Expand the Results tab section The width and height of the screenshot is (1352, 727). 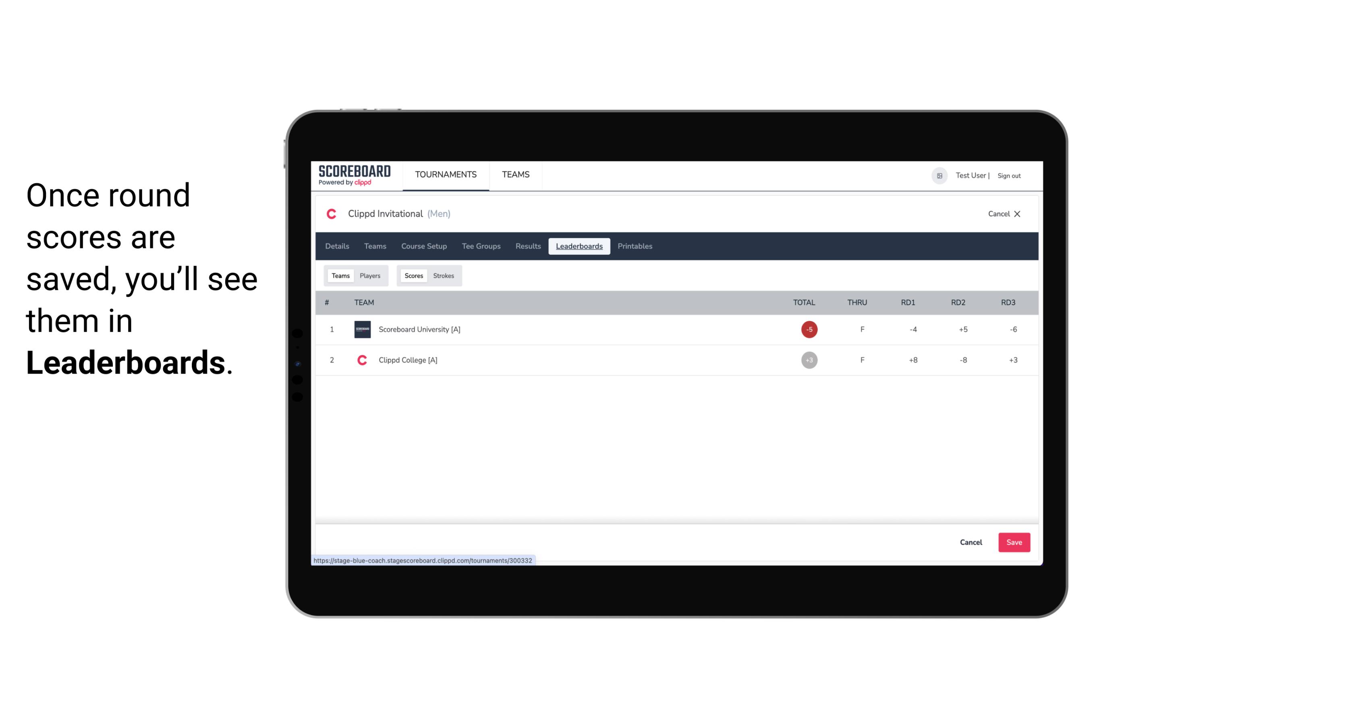tap(528, 246)
